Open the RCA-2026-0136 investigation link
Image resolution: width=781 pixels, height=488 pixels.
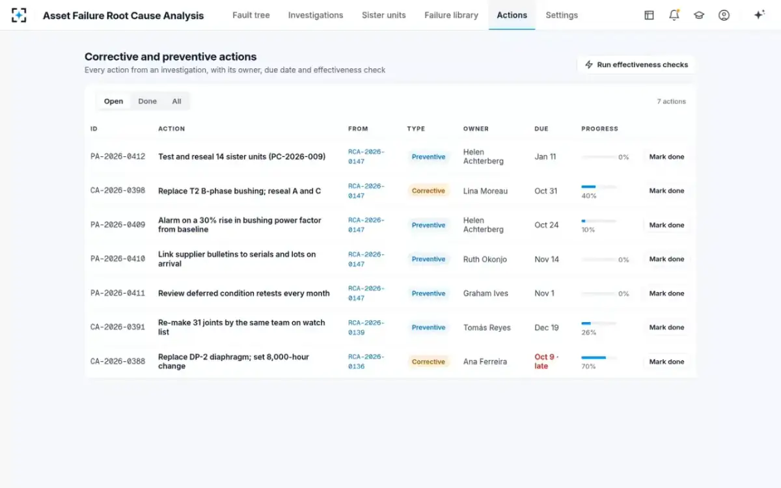pos(366,362)
